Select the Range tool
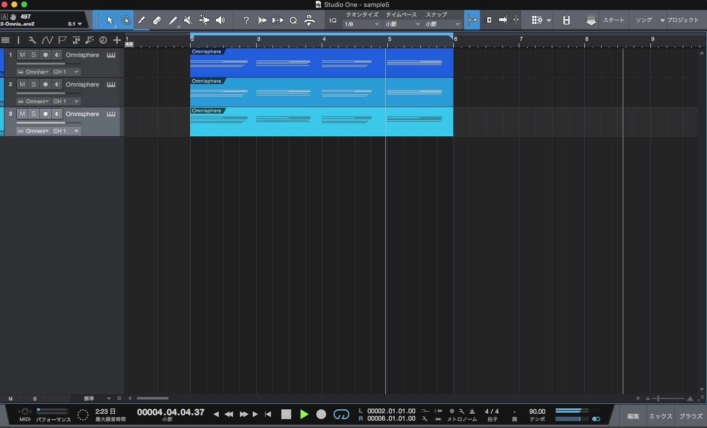This screenshot has height=428, width=707. pos(126,20)
